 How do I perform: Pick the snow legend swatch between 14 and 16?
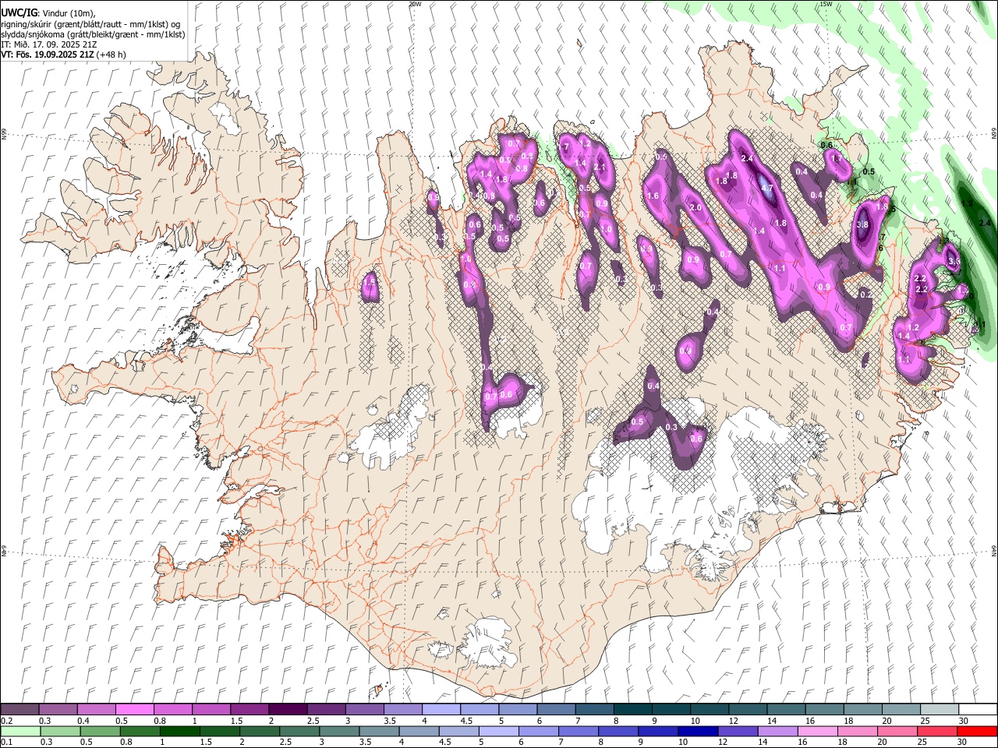(x=785, y=710)
